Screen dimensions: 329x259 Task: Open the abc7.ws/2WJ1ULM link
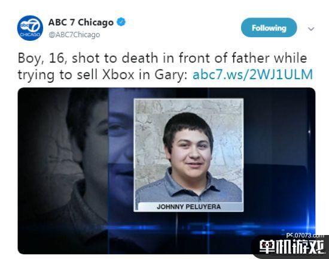click(x=252, y=74)
